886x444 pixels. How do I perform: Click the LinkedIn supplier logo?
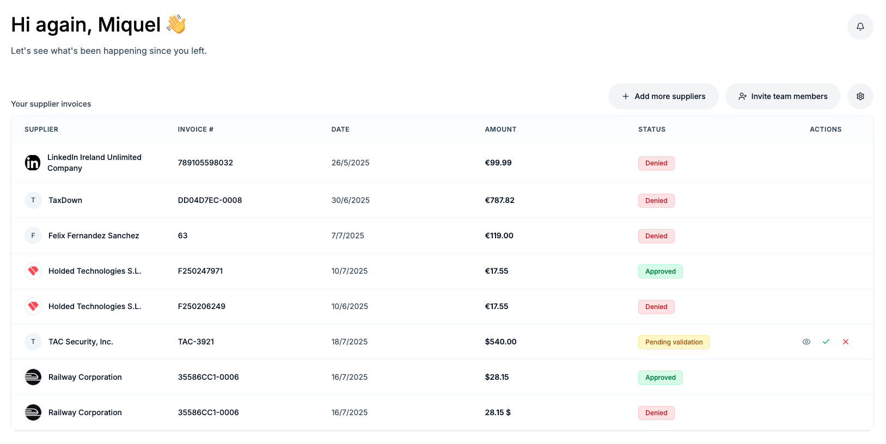tap(33, 163)
